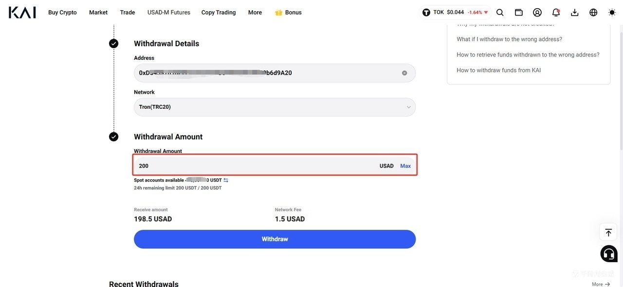Clear the address field with X icon

404,73
